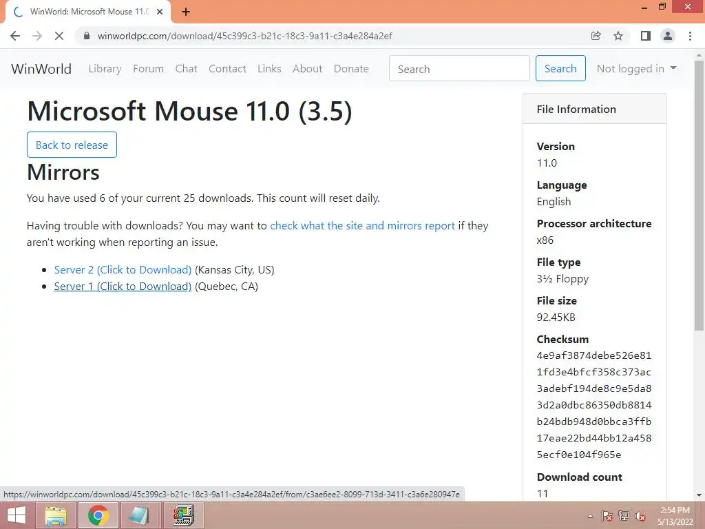Image resolution: width=705 pixels, height=529 pixels.
Task: Click the Back to release button
Action: (x=72, y=145)
